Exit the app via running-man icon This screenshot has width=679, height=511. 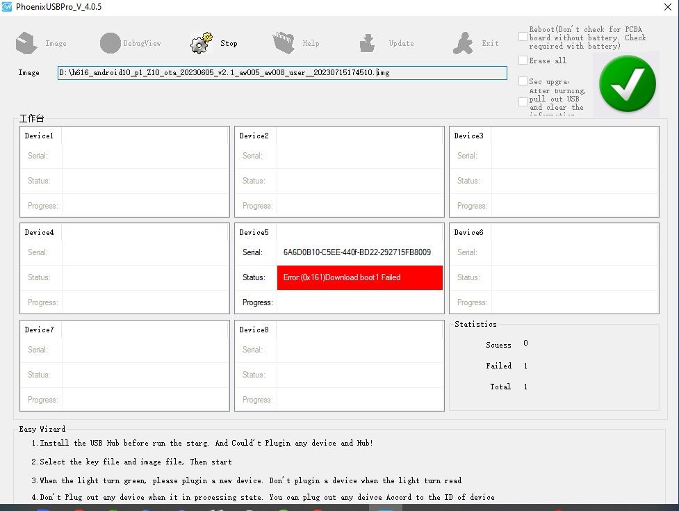(463, 43)
